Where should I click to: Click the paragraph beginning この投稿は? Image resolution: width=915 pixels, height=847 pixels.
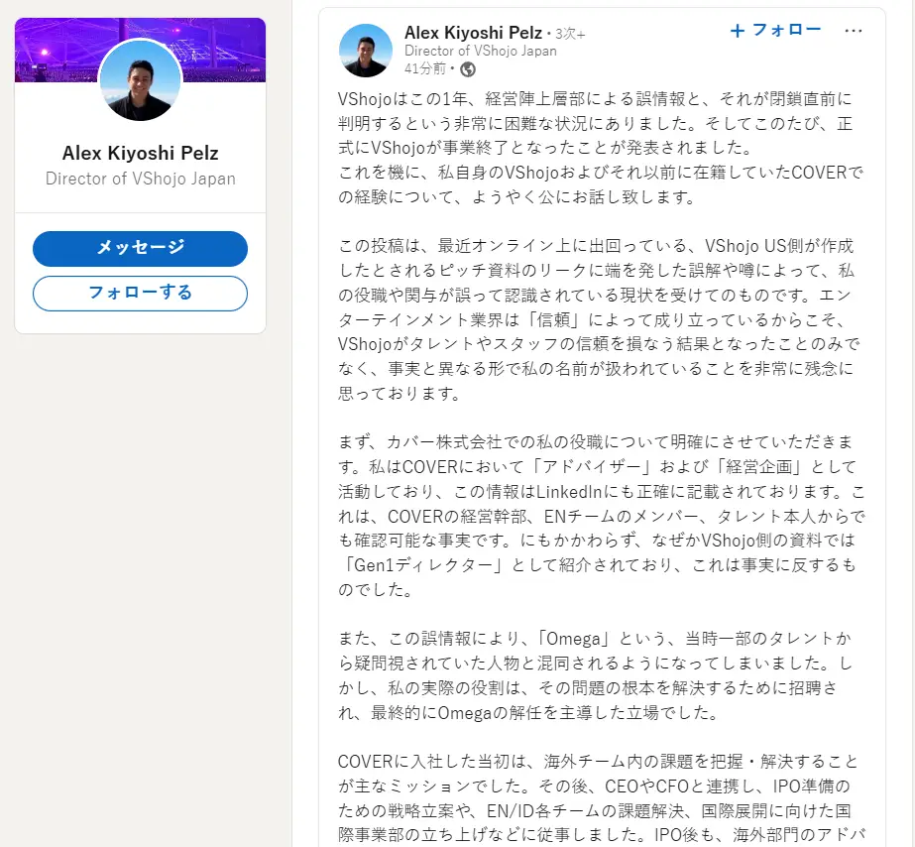(600, 319)
